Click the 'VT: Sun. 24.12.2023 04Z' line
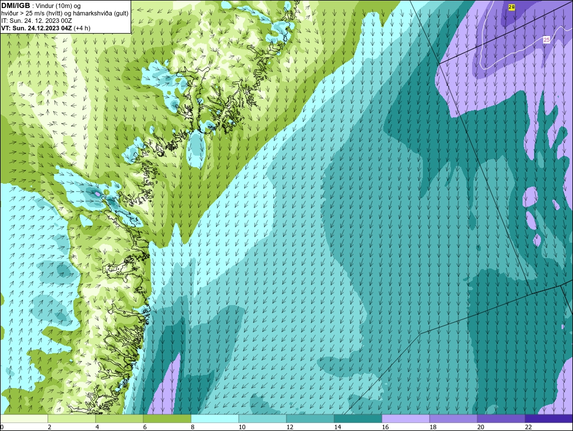 [x=37, y=28]
